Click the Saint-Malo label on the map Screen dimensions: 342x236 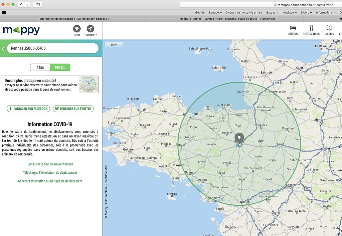click(223, 105)
